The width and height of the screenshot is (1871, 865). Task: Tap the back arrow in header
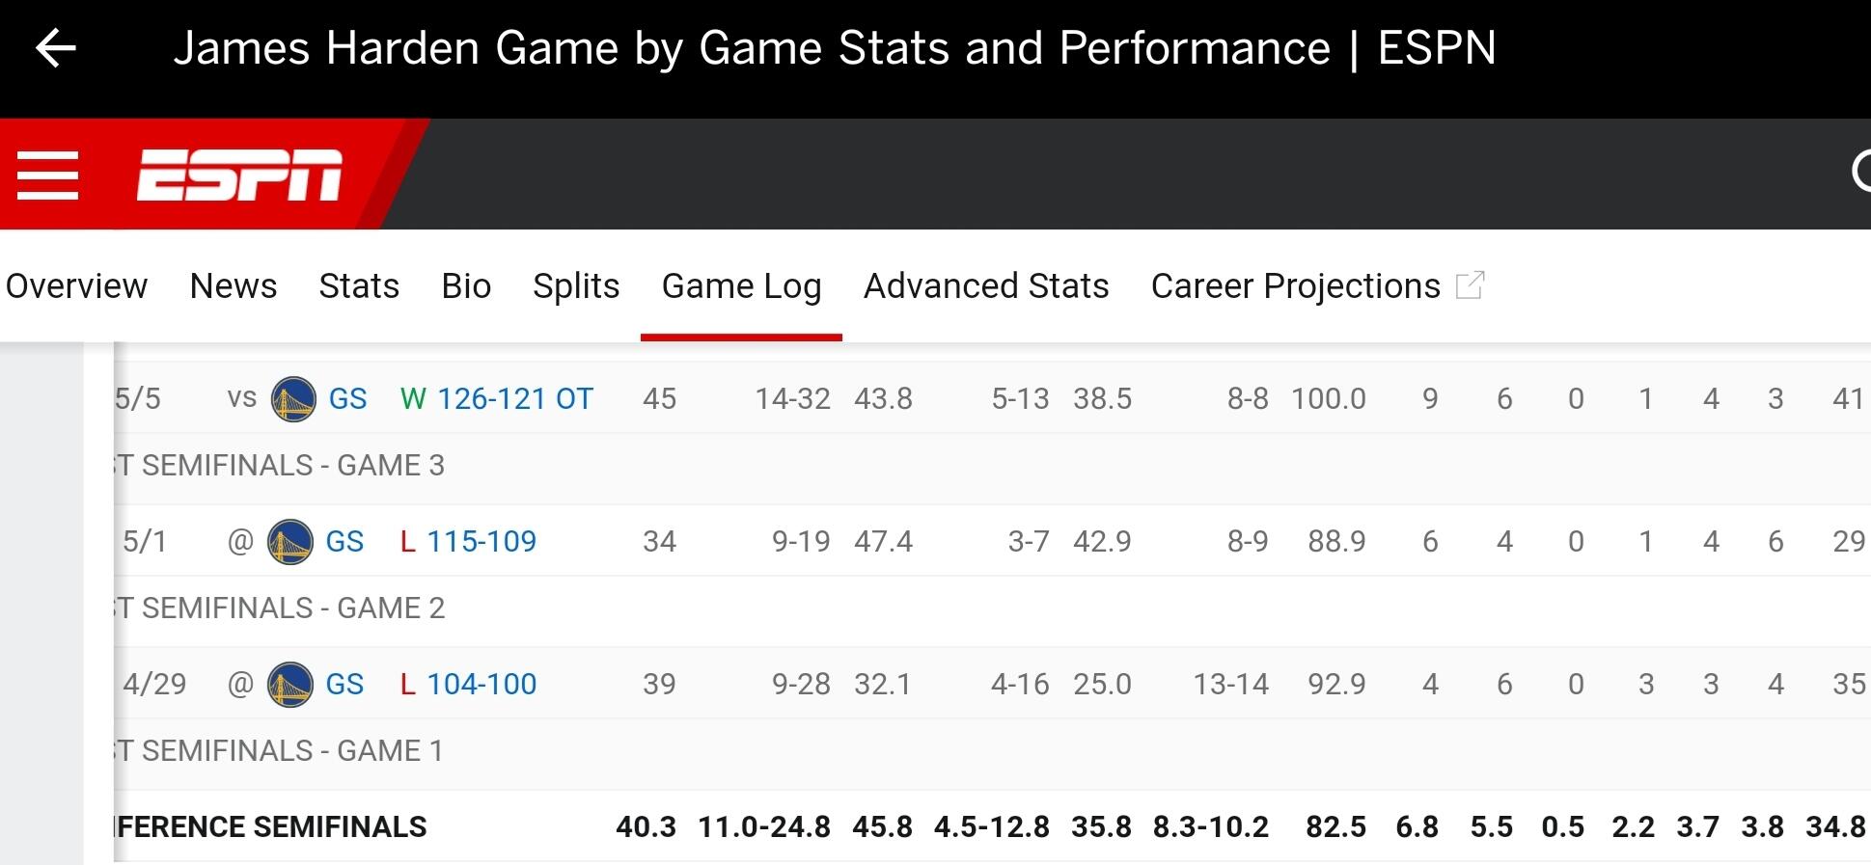point(56,48)
